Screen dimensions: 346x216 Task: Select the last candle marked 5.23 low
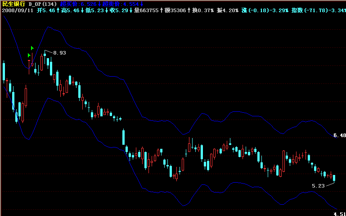(334, 179)
